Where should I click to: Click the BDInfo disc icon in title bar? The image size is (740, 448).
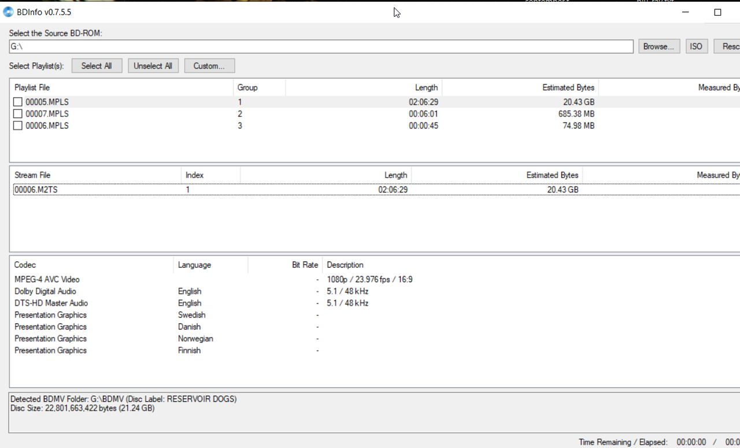(x=8, y=12)
